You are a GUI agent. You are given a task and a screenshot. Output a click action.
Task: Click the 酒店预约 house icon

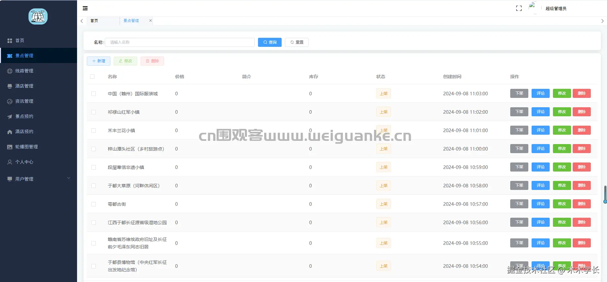(x=10, y=132)
